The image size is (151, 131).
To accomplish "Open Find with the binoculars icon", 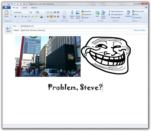I will tap(135, 14).
